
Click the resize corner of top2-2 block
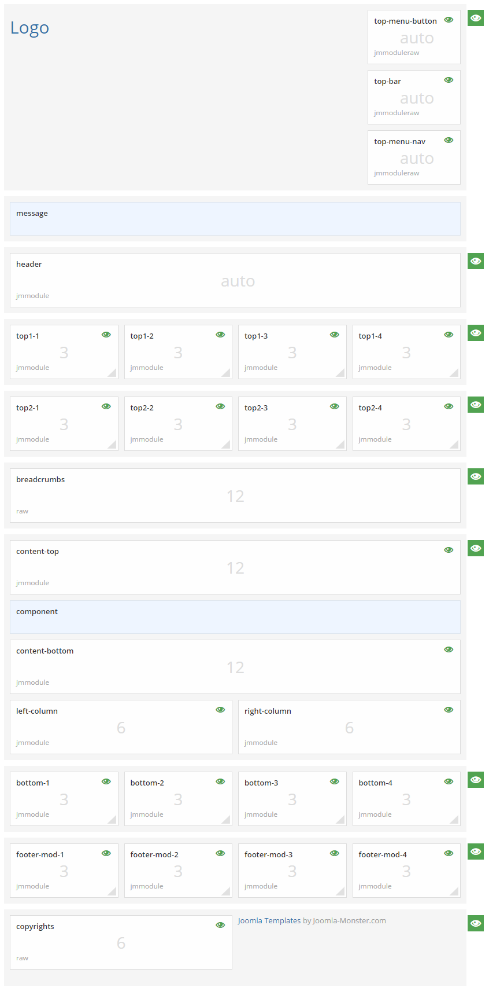click(226, 445)
